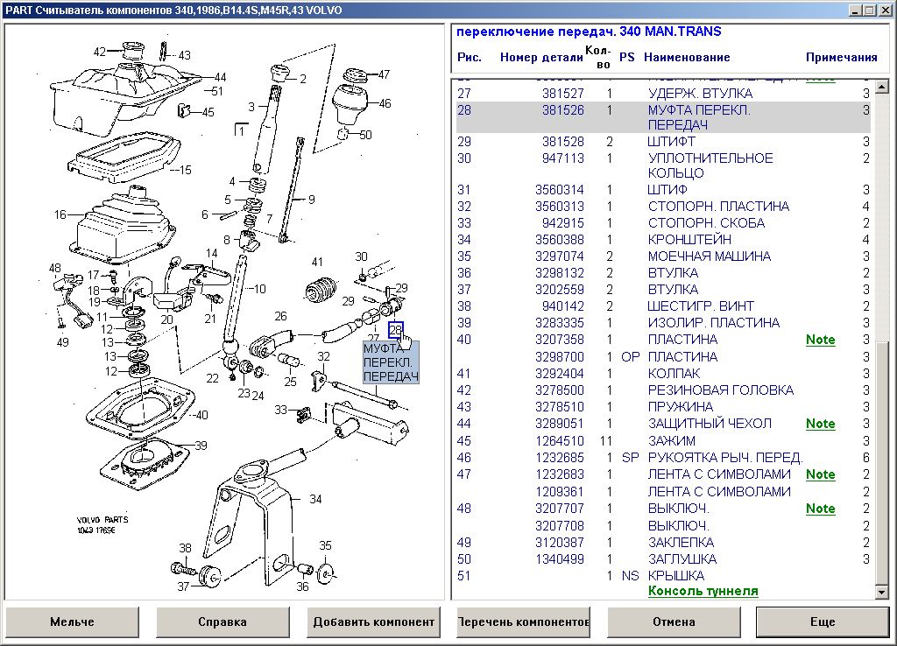The height and width of the screenshot is (646, 897).
Task: Select gear knob part 46 in the diagram
Action: click(385, 103)
